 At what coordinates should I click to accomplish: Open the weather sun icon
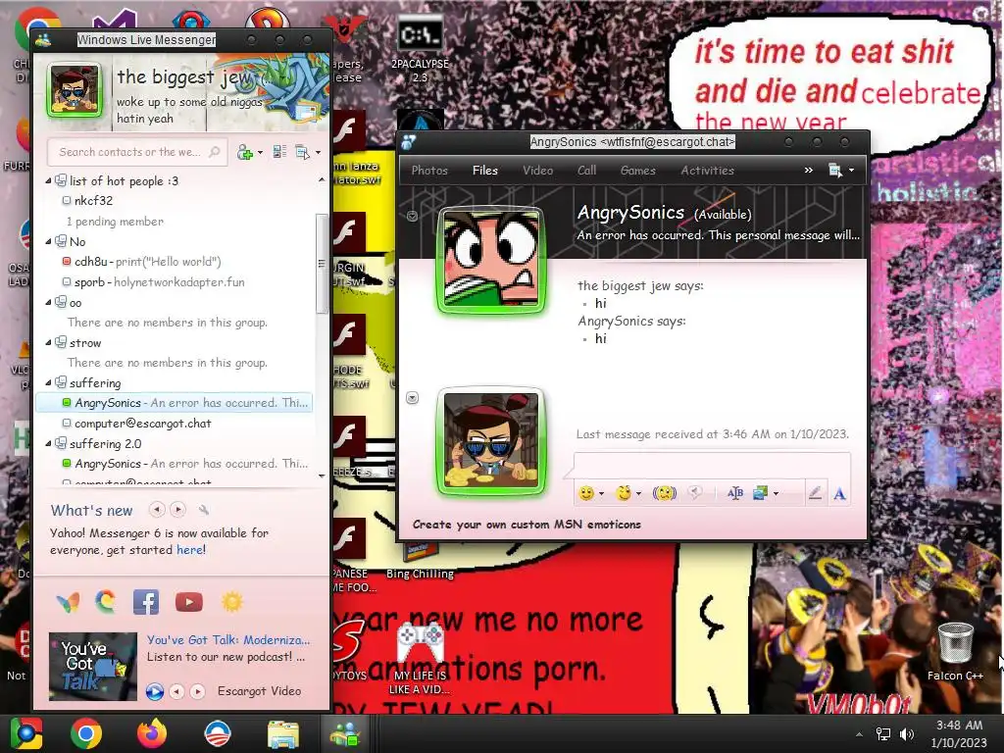point(231,602)
